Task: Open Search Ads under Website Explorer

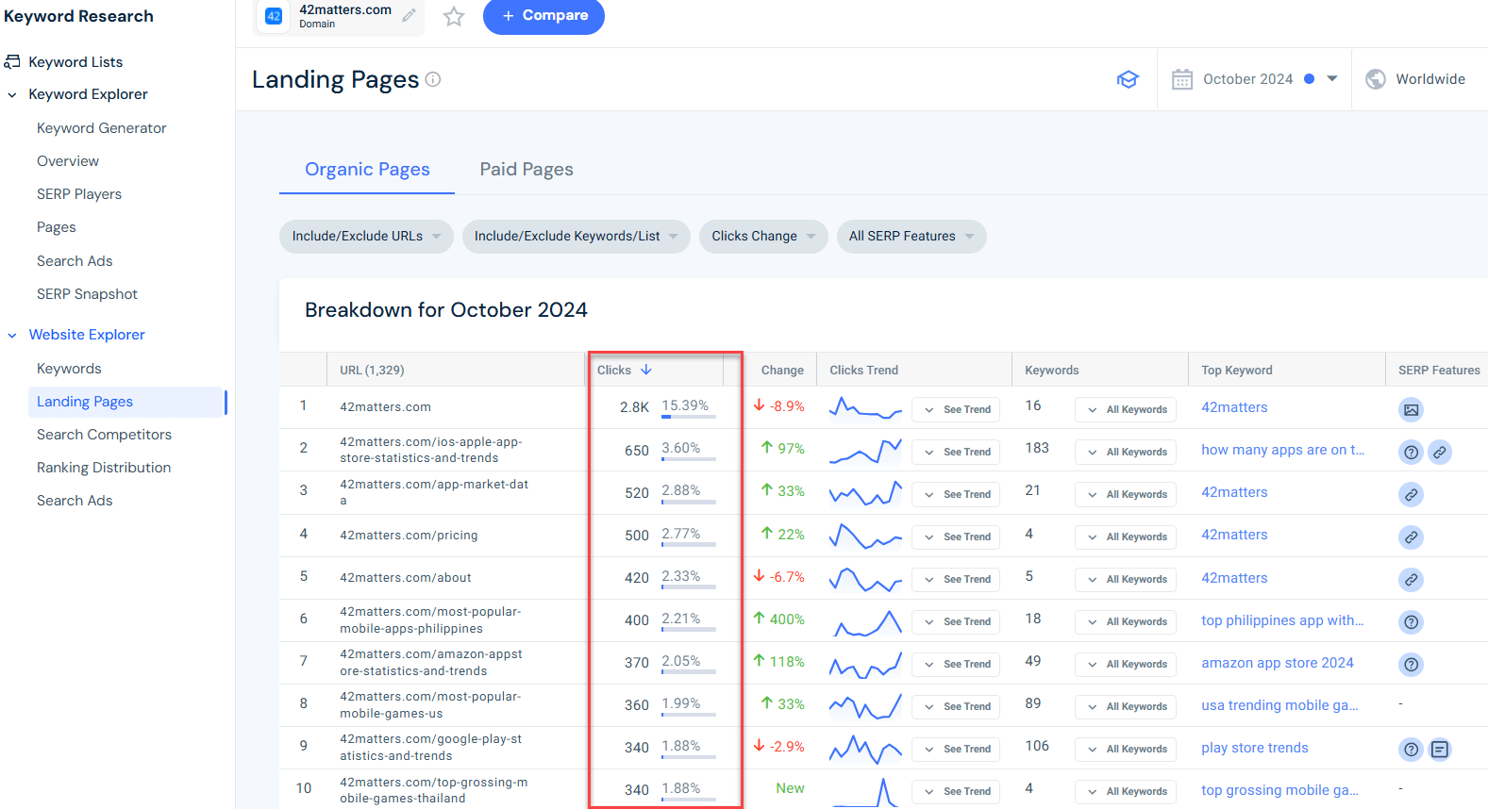Action: (75, 501)
